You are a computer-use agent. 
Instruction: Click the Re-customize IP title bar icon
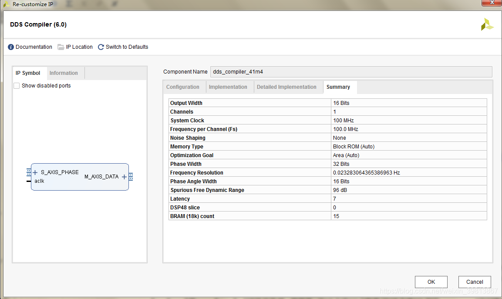click(7, 4)
